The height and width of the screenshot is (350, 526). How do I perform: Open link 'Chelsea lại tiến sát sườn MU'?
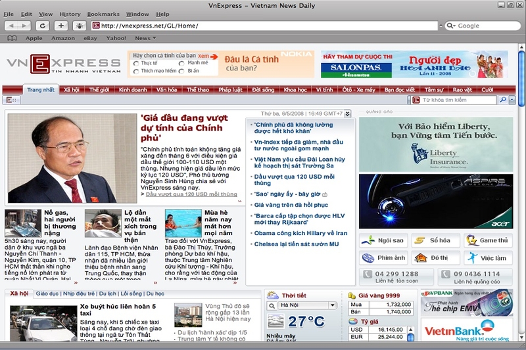pos(297,244)
